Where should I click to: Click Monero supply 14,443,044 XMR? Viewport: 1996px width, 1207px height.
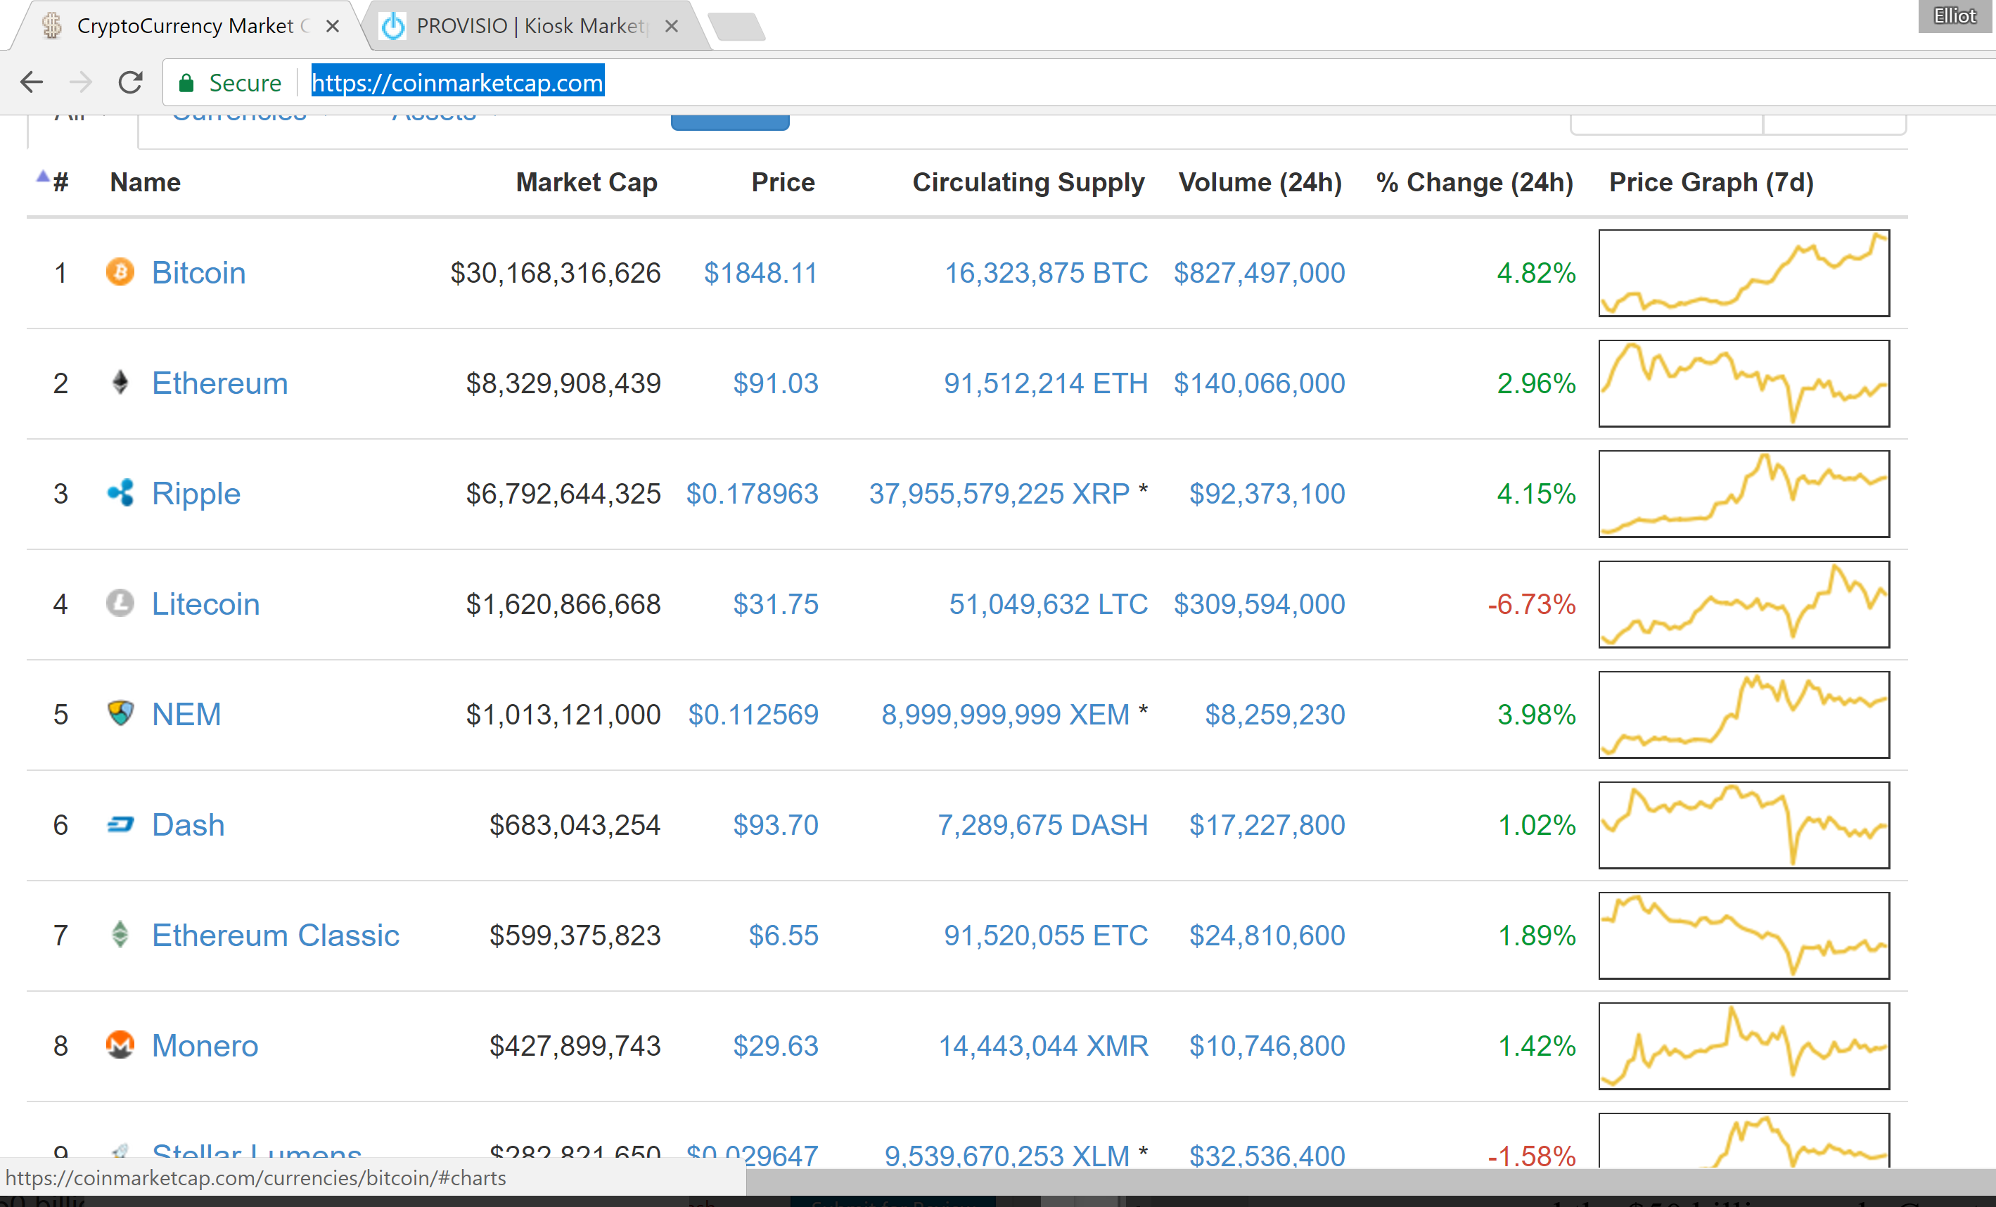coord(1042,1045)
